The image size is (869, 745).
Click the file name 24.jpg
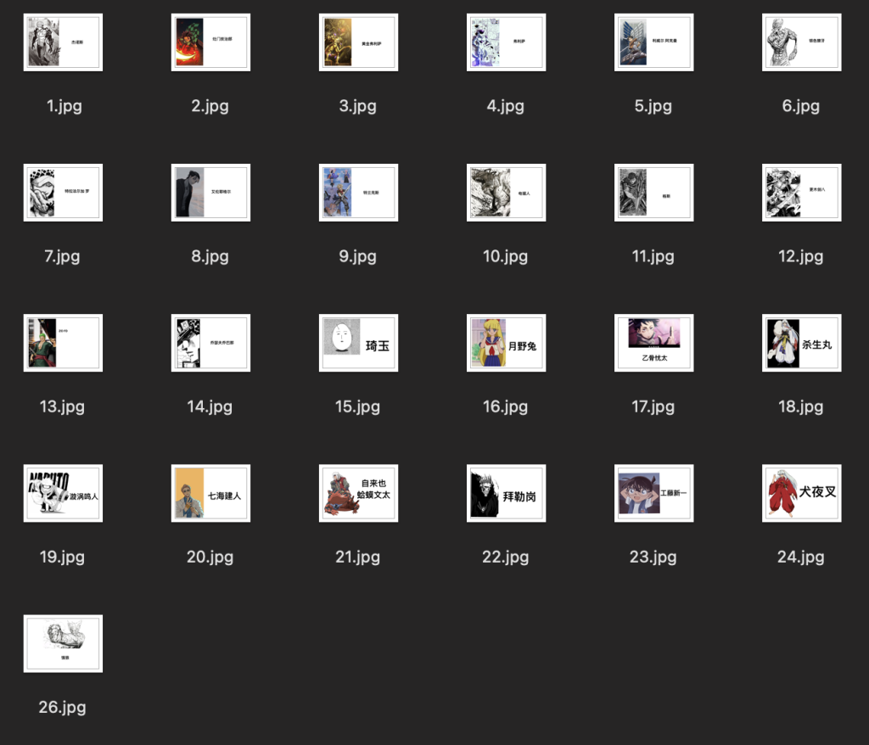(801, 557)
